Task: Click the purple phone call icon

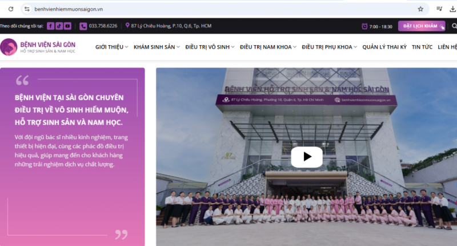Action: coord(83,26)
